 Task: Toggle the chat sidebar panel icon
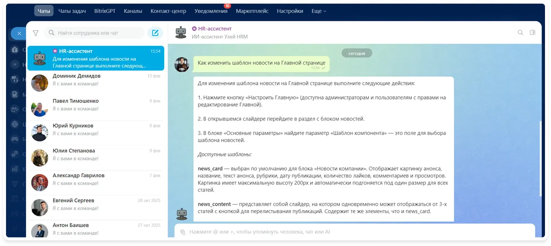(532, 32)
